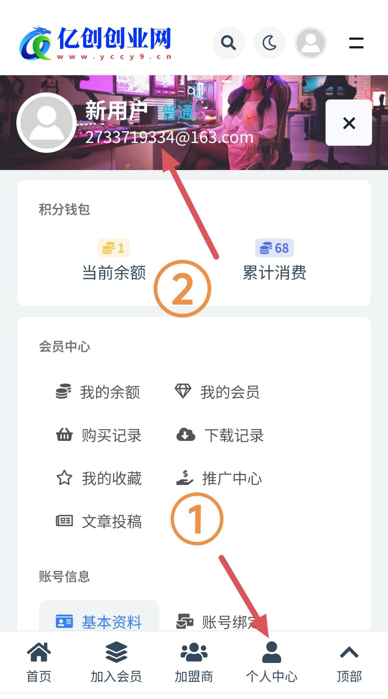Open 我的会员 membership page
The height and width of the screenshot is (699, 388).
217,392
